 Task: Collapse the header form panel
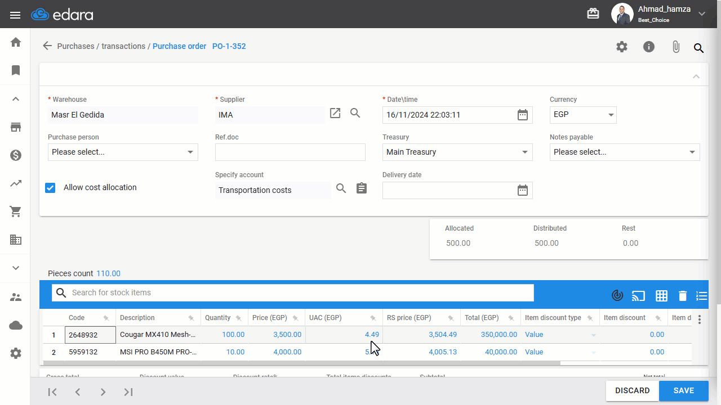click(696, 76)
